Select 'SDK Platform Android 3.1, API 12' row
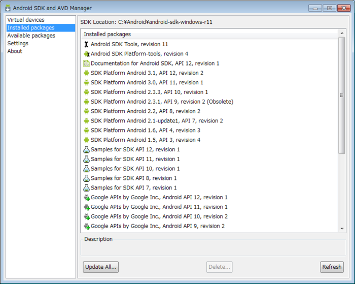Viewport: 355px width, 284px height. (210, 73)
